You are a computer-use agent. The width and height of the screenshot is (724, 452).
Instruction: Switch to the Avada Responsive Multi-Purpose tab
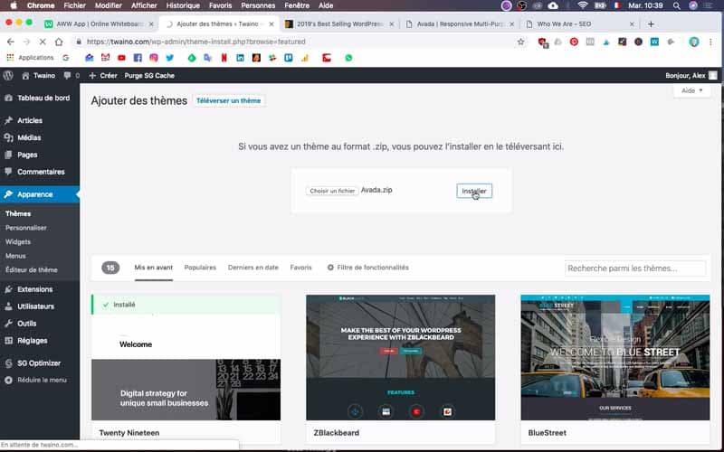[x=460, y=24]
